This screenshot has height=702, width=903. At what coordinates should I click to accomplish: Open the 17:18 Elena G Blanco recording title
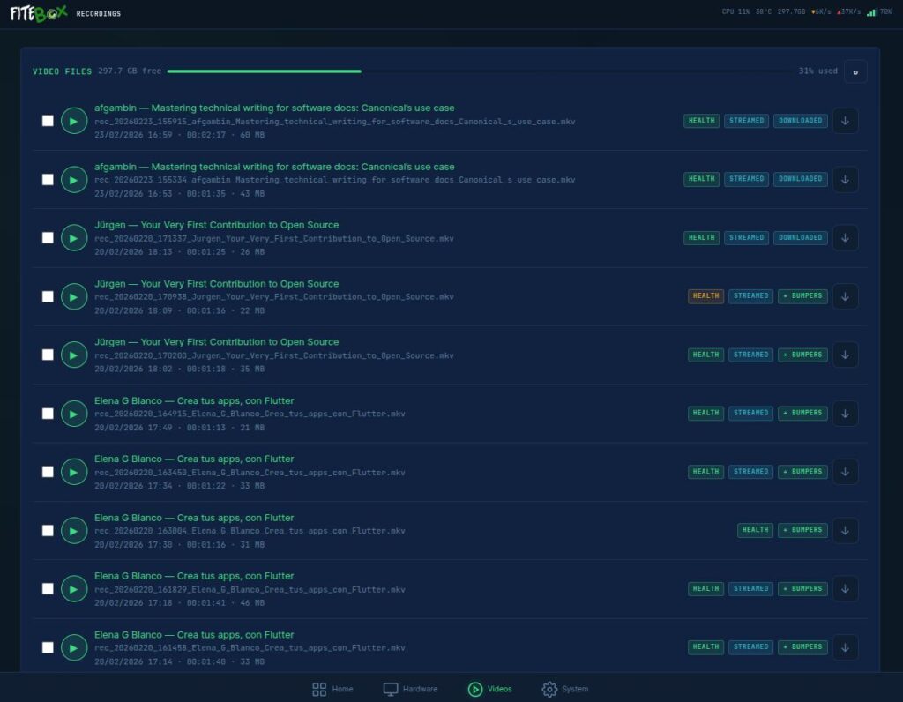pos(194,576)
